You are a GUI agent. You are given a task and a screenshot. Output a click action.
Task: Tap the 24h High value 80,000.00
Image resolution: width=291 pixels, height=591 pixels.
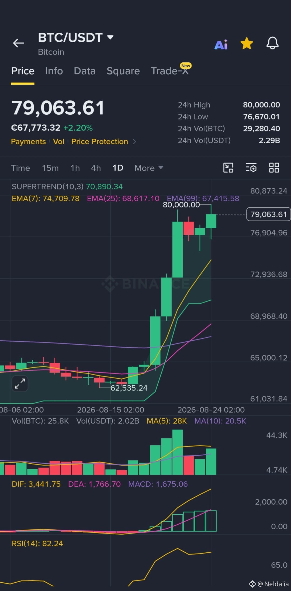[261, 105]
